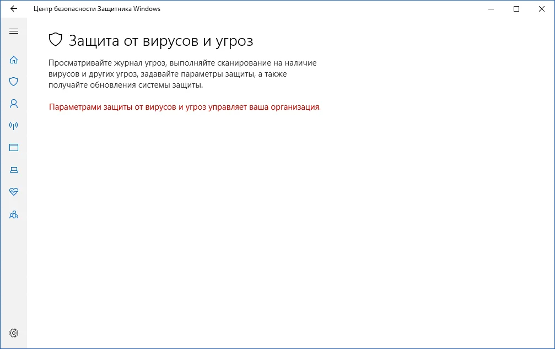Open Device security laptop icon
The height and width of the screenshot is (349, 555).
click(14, 170)
